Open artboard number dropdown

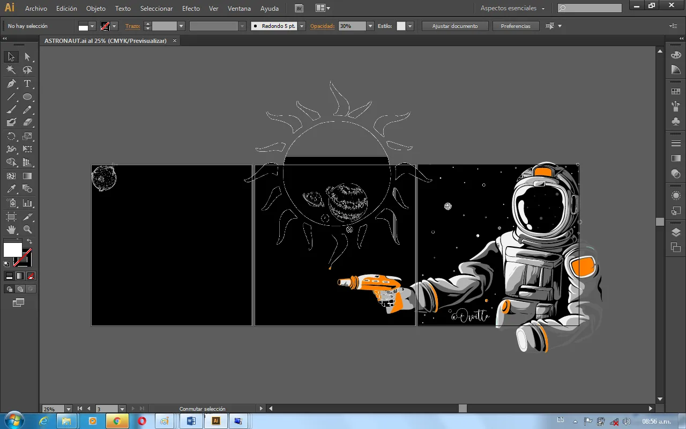122,409
